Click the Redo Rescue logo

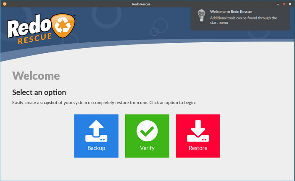point(41,28)
